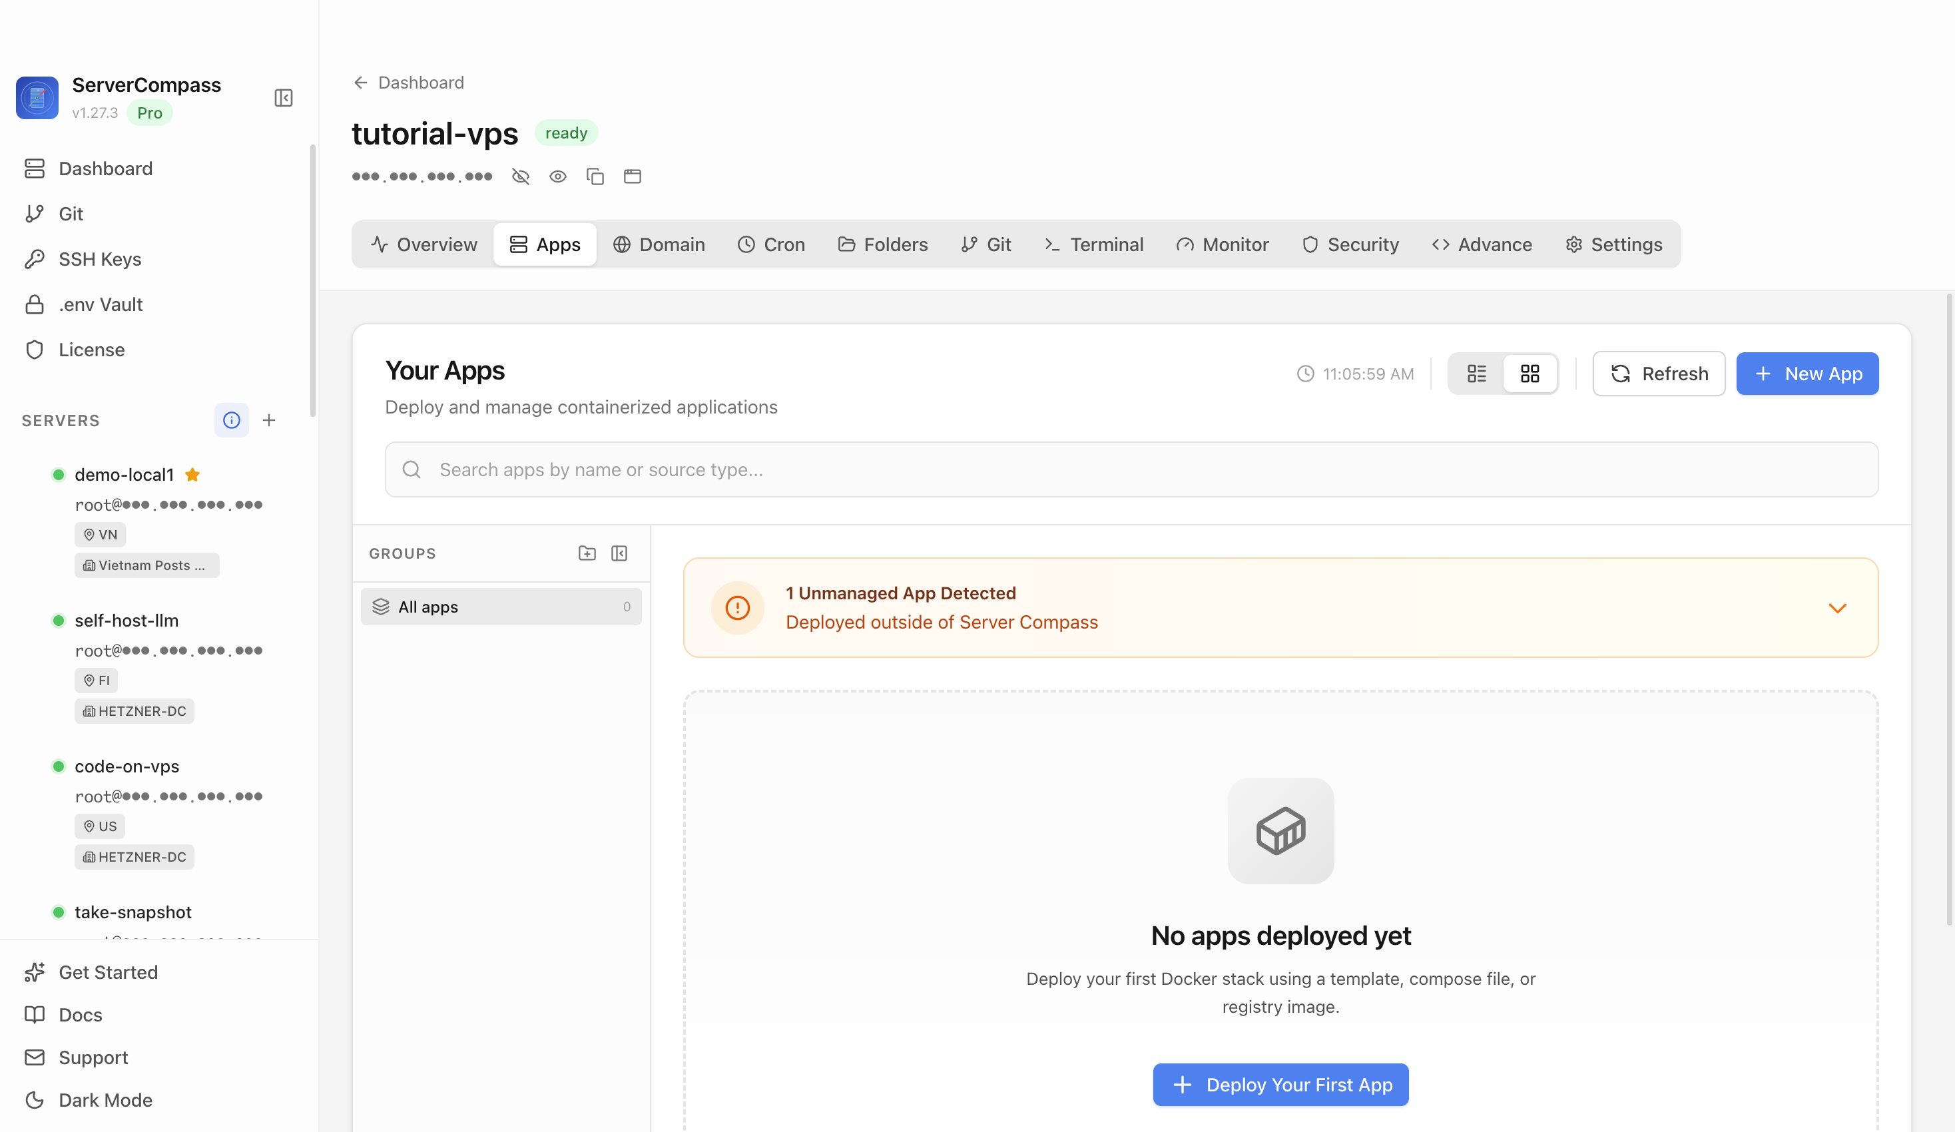Screen dimensions: 1955x1132
Task: Select the Apps tab
Action: (545, 244)
